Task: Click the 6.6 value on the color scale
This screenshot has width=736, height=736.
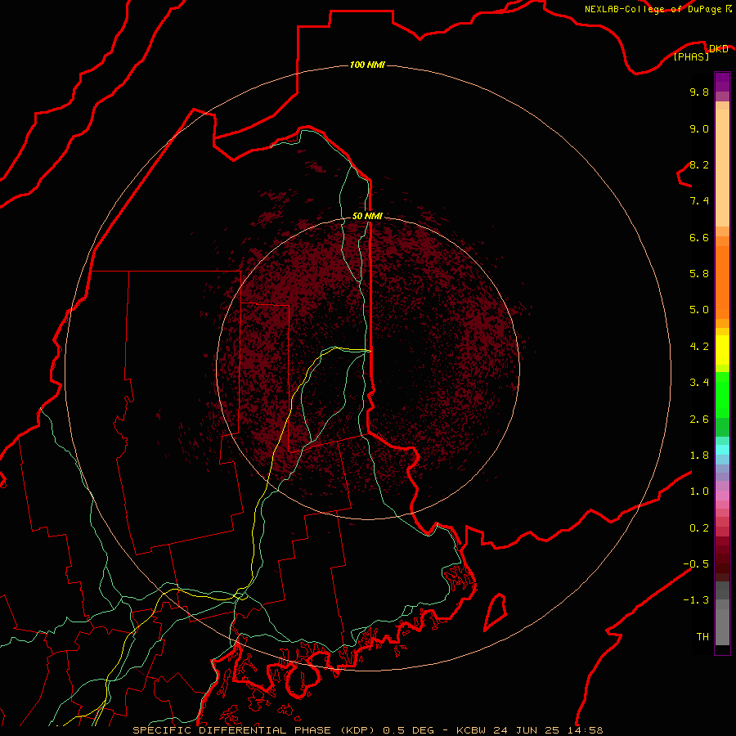Action: (x=699, y=237)
